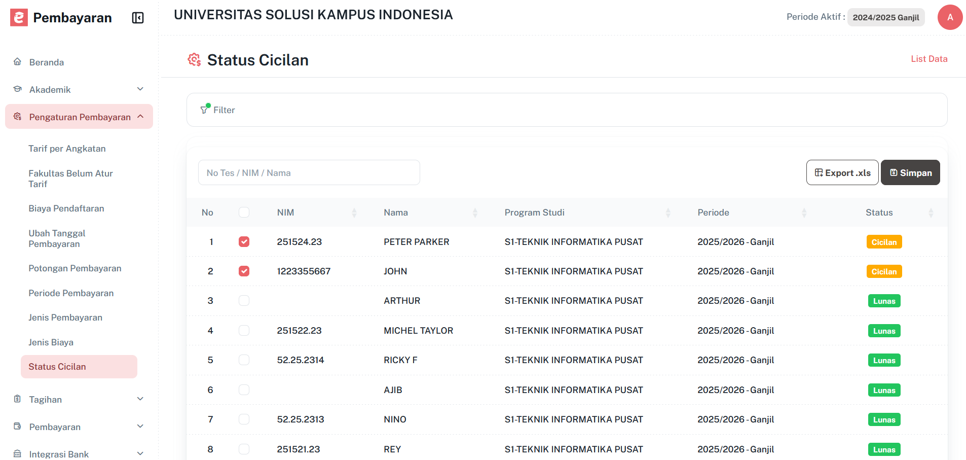Collapse the sidebar using the panel toggle icon
This screenshot has height=460, width=966.
(x=137, y=17)
